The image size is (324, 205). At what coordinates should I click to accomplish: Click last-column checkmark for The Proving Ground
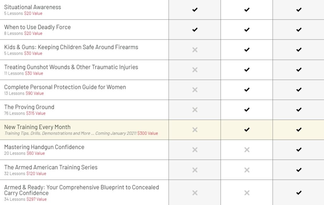pos(299,109)
